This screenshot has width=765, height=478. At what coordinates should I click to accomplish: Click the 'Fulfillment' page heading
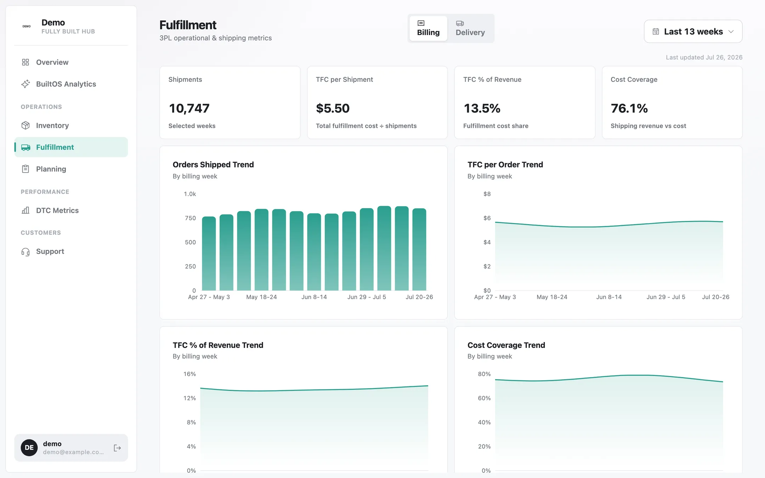pyautogui.click(x=188, y=25)
